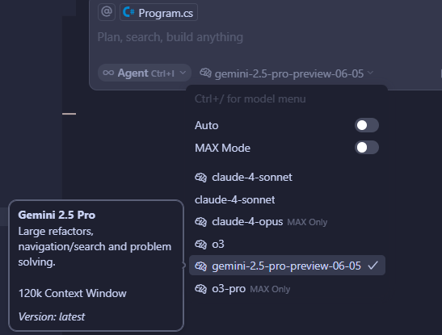Click the Program.cs file chip
442x335 pixels.
[158, 12]
